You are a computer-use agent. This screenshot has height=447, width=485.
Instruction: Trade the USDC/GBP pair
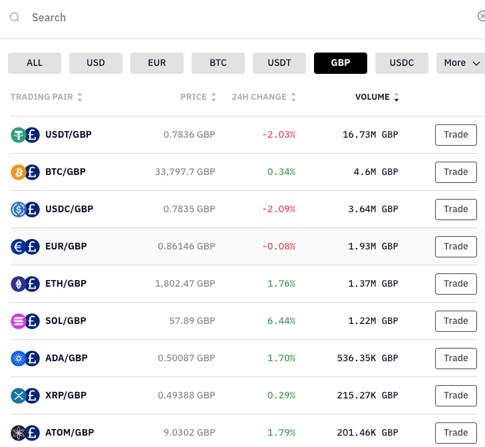pyautogui.click(x=456, y=210)
